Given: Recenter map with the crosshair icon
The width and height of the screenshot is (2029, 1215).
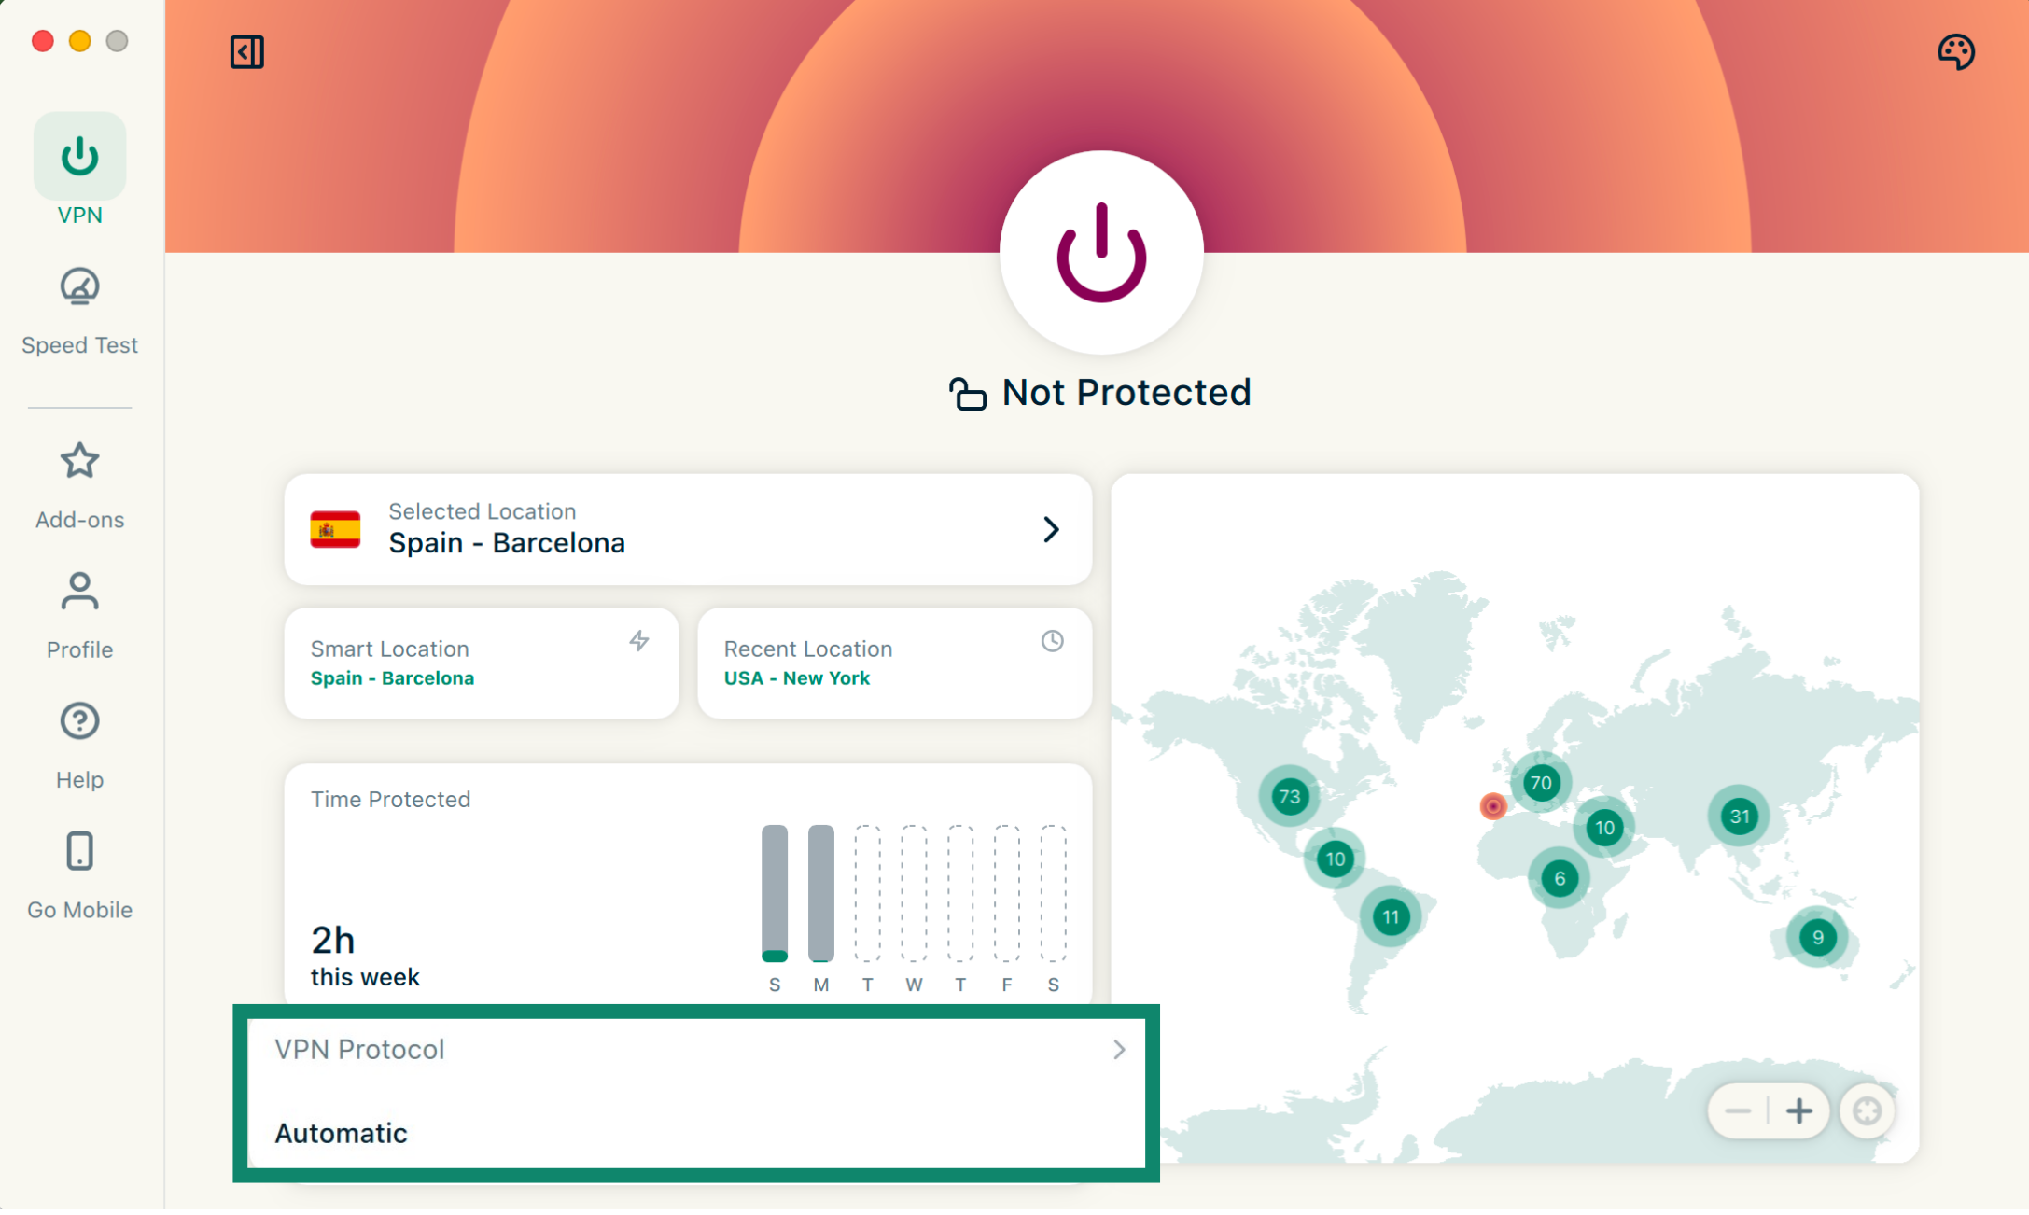Looking at the screenshot, I should pyautogui.click(x=1867, y=1110).
